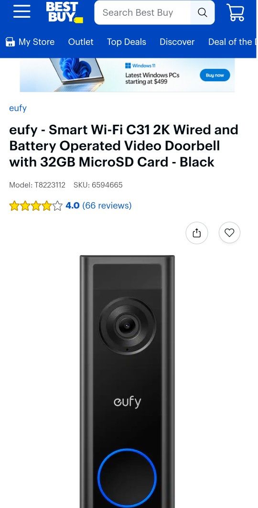Click the Best Buy logo
The height and width of the screenshot is (508, 258).
64,12
